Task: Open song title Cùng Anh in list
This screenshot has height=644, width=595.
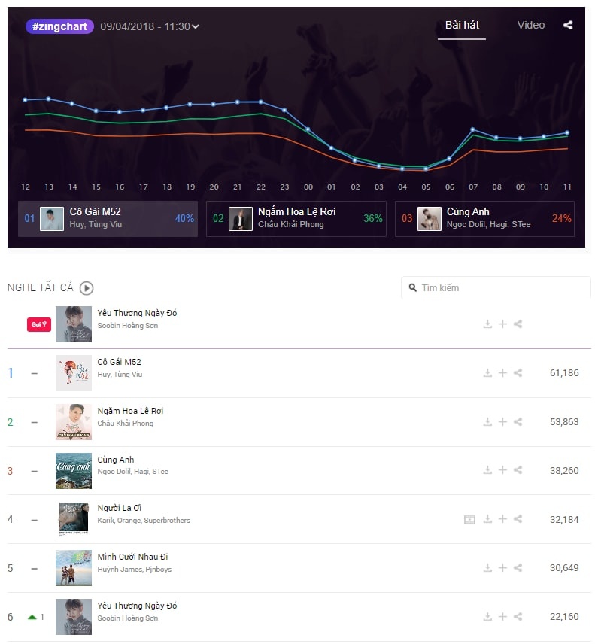Action: point(115,460)
